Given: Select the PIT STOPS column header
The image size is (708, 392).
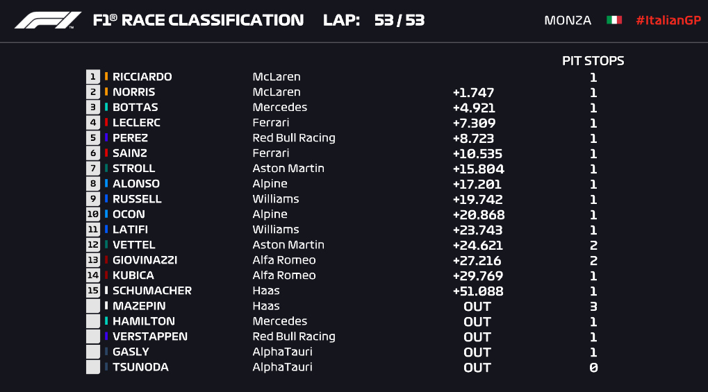Looking at the screenshot, I should click(593, 61).
